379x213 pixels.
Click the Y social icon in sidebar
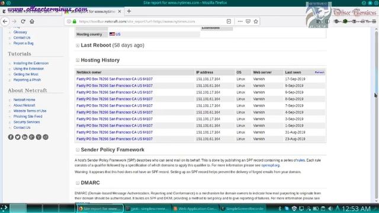pos(38,137)
